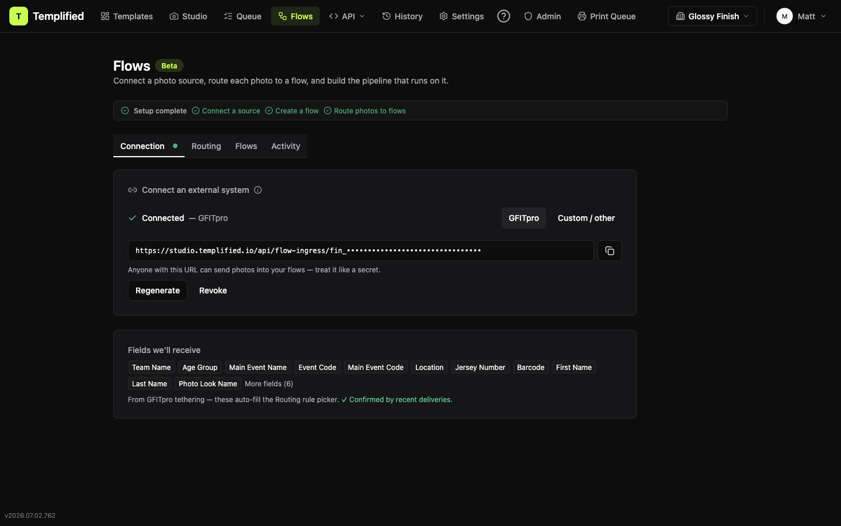Screen dimensions: 841x526
Task: Click the help question mark icon
Action: (x=503, y=16)
